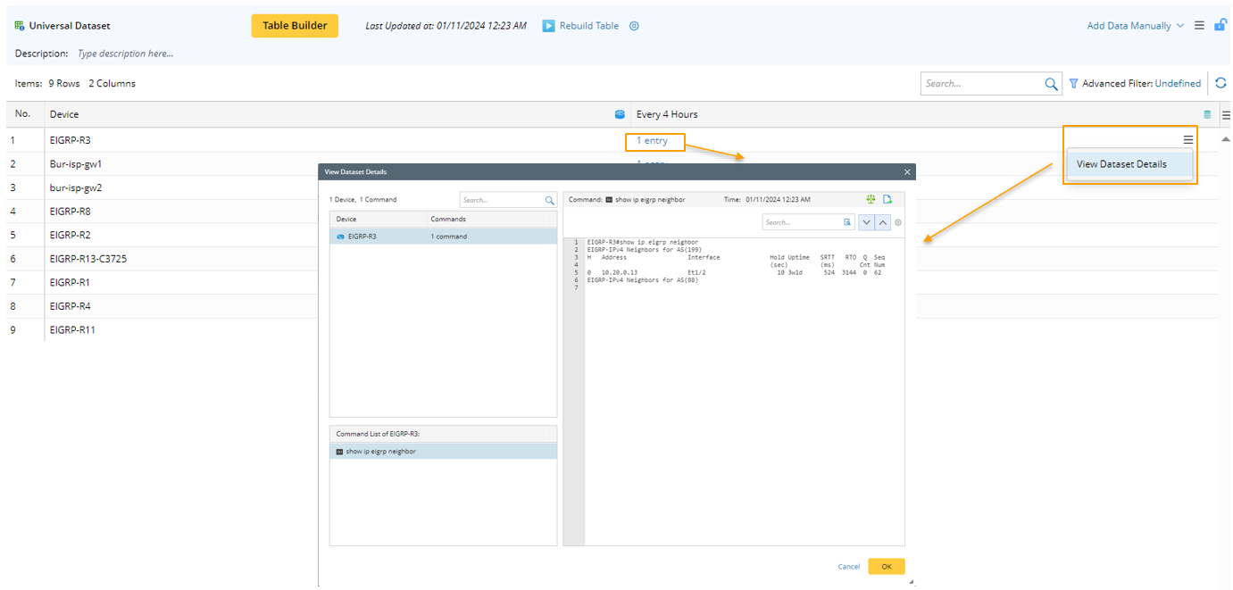Click the search settings gear in output pane
This screenshot has height=590, width=1233.
(x=898, y=222)
